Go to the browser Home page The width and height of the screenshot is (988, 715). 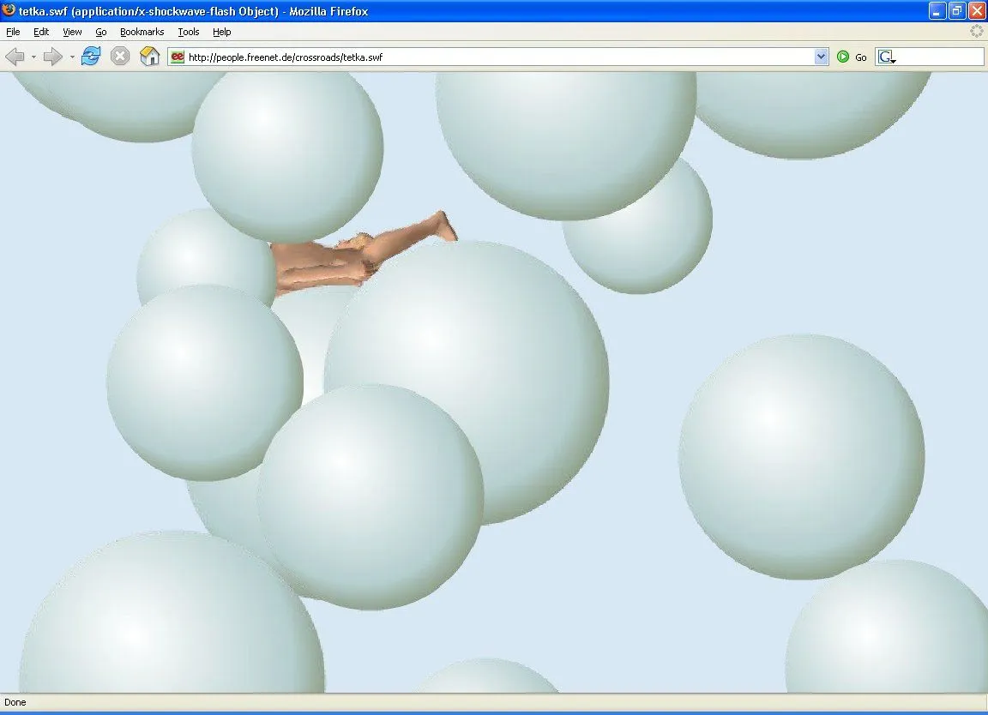click(x=149, y=57)
